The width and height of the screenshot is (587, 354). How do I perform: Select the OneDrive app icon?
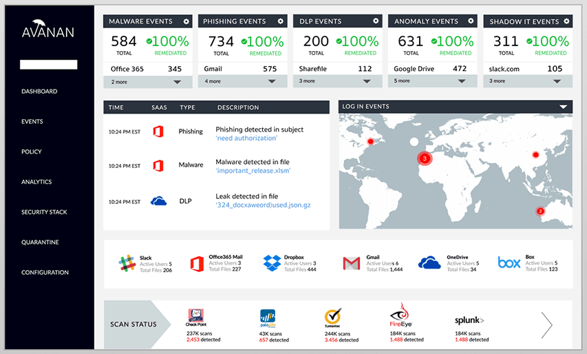point(429,262)
